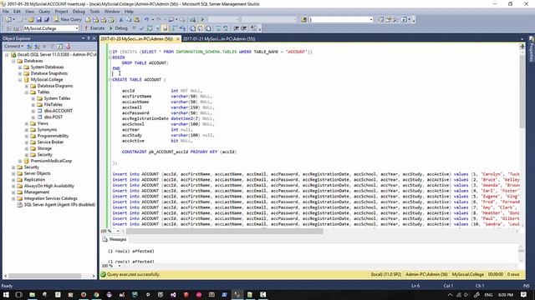Screen dimensions: 535x300
Task: Expand the System Databases folder
Action: (20, 67)
